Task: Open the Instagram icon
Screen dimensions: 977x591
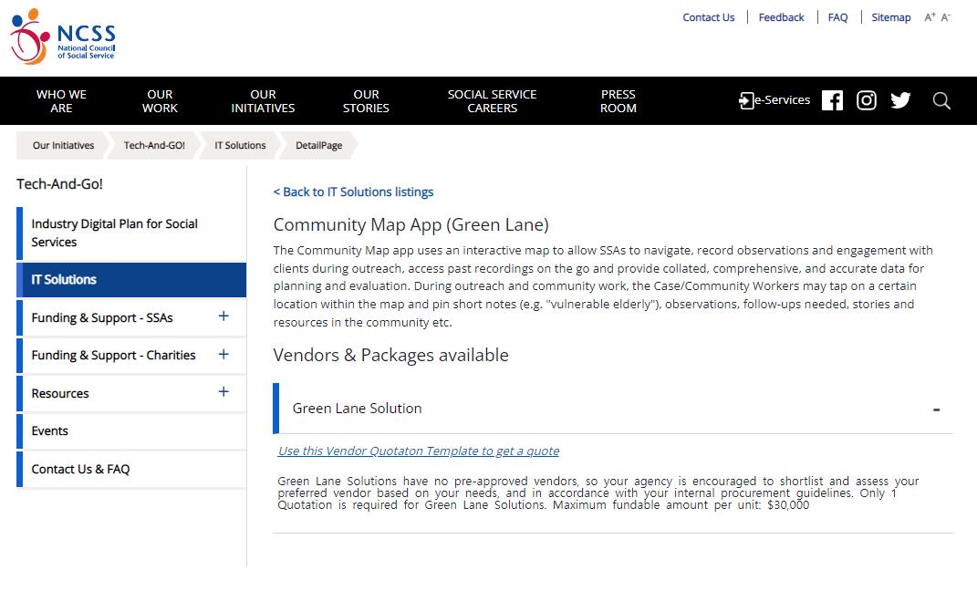Action: (866, 100)
